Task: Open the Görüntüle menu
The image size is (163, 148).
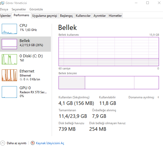Action: (36, 9)
